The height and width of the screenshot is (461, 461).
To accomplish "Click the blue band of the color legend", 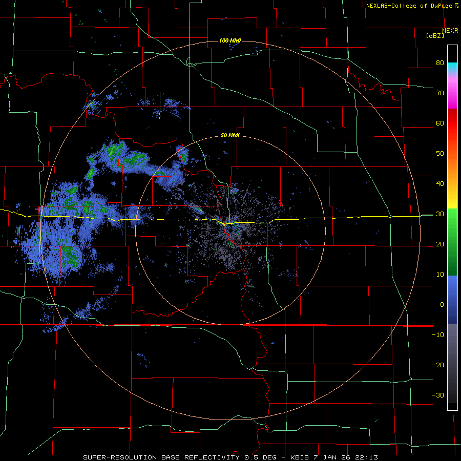I will 452,300.
